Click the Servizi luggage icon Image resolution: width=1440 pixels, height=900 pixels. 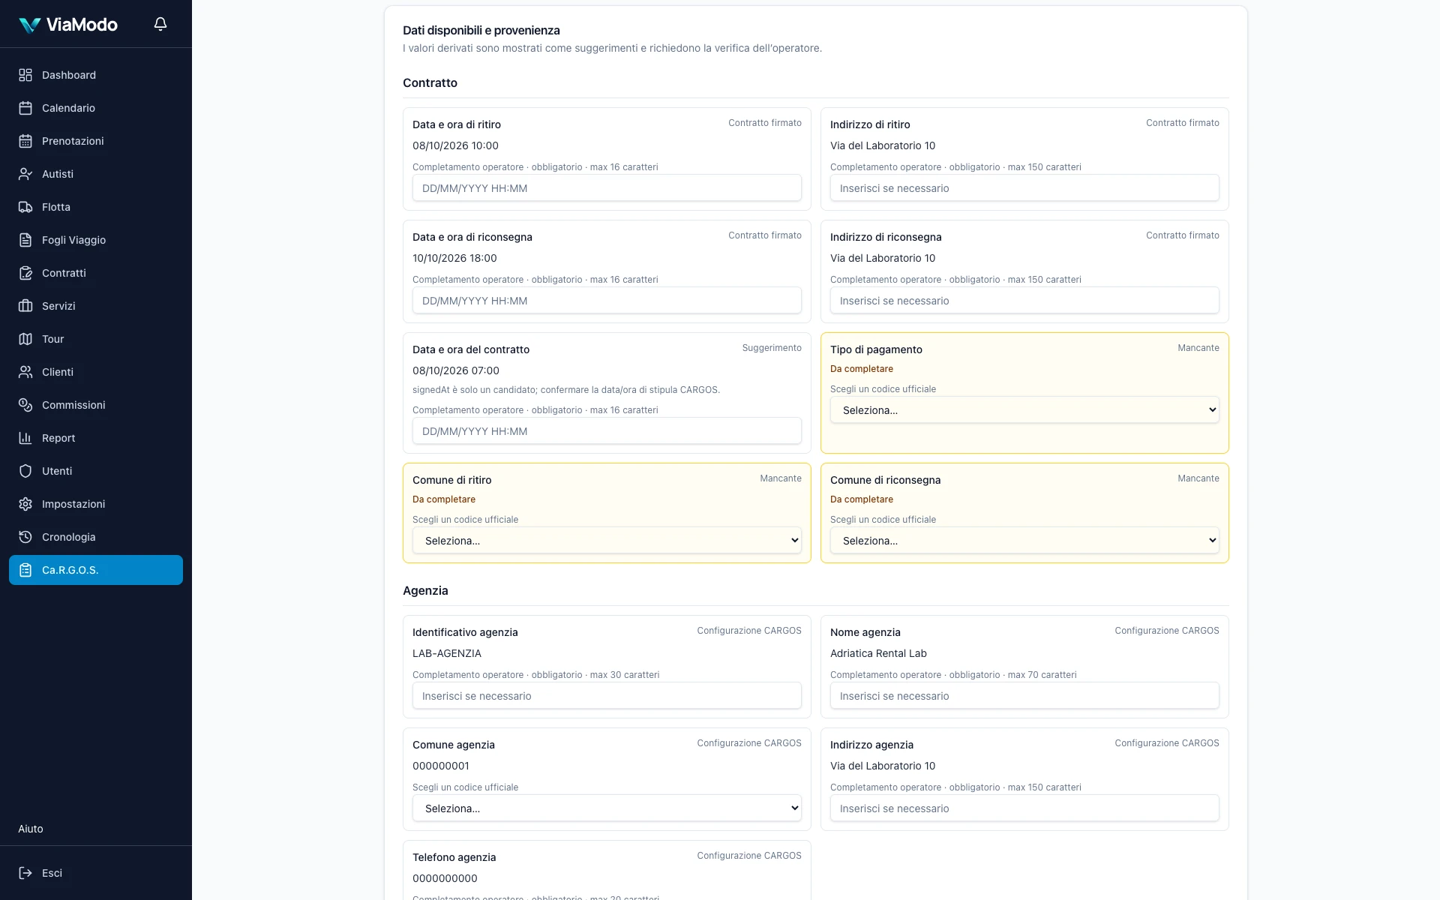click(x=25, y=306)
